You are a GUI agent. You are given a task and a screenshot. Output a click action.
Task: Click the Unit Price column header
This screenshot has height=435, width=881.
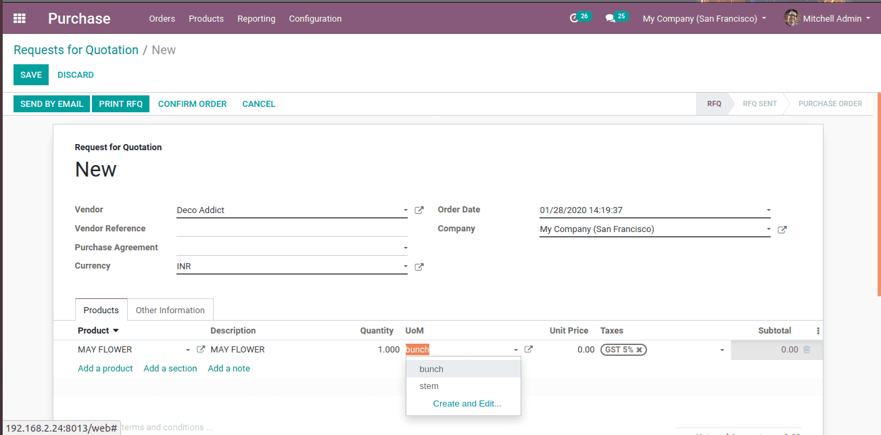click(x=569, y=331)
